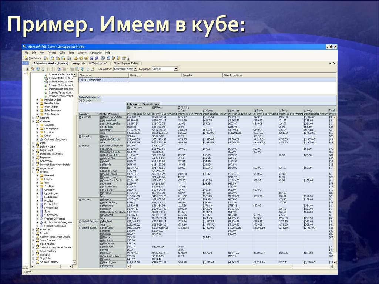Expand the Shorts subcategory column
The image size is (379, 284).
255,111
